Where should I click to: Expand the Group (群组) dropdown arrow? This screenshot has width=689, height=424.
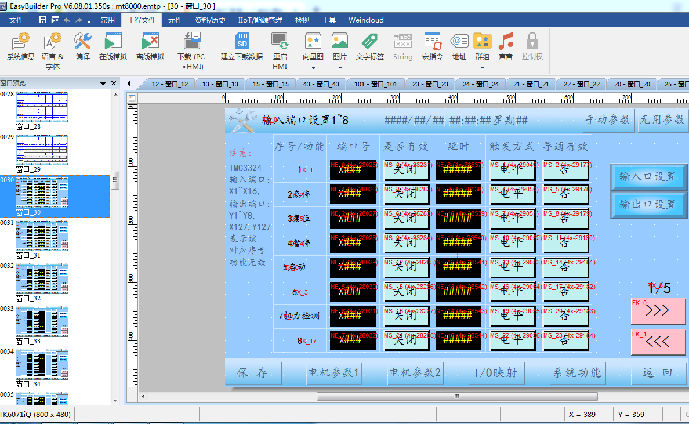coord(482,67)
